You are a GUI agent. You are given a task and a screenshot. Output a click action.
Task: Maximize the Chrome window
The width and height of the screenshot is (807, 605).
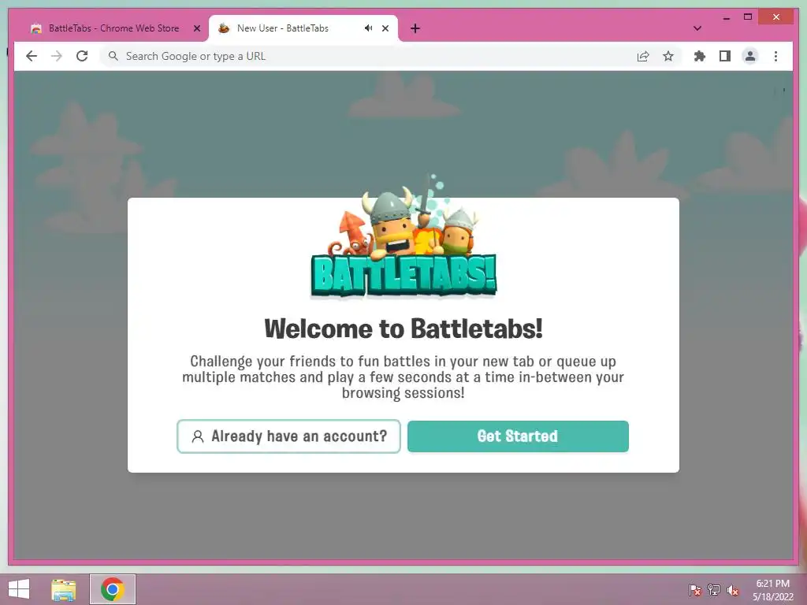pos(748,17)
